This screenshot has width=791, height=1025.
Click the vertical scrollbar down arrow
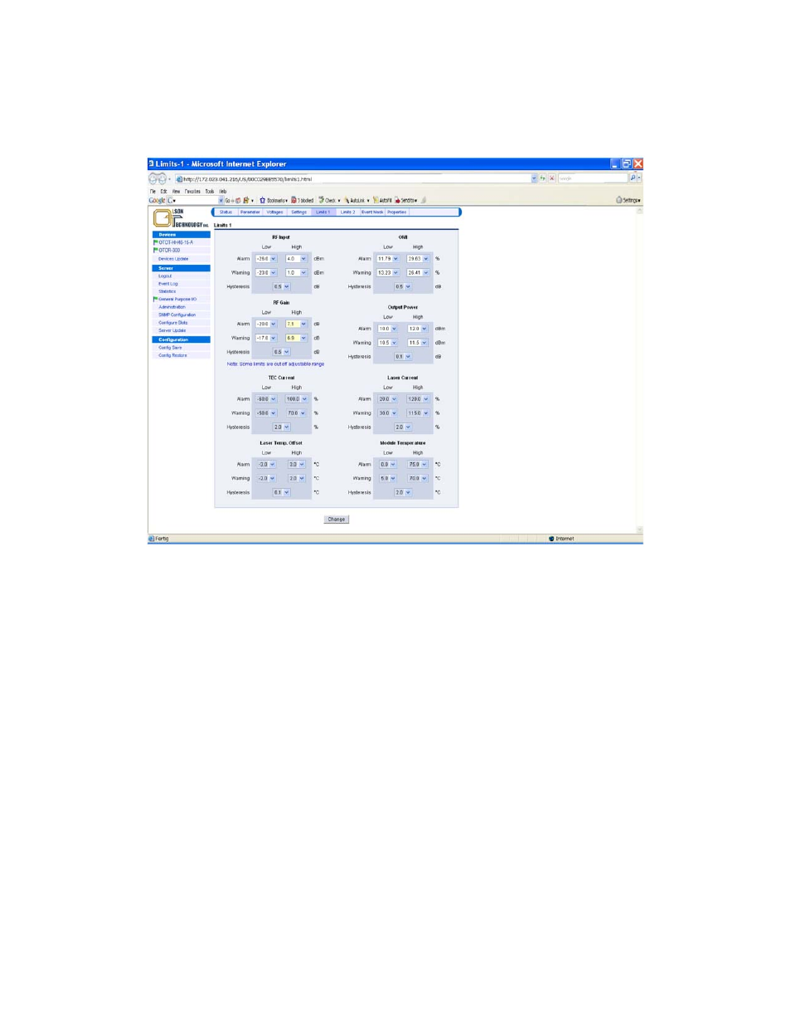[x=639, y=530]
